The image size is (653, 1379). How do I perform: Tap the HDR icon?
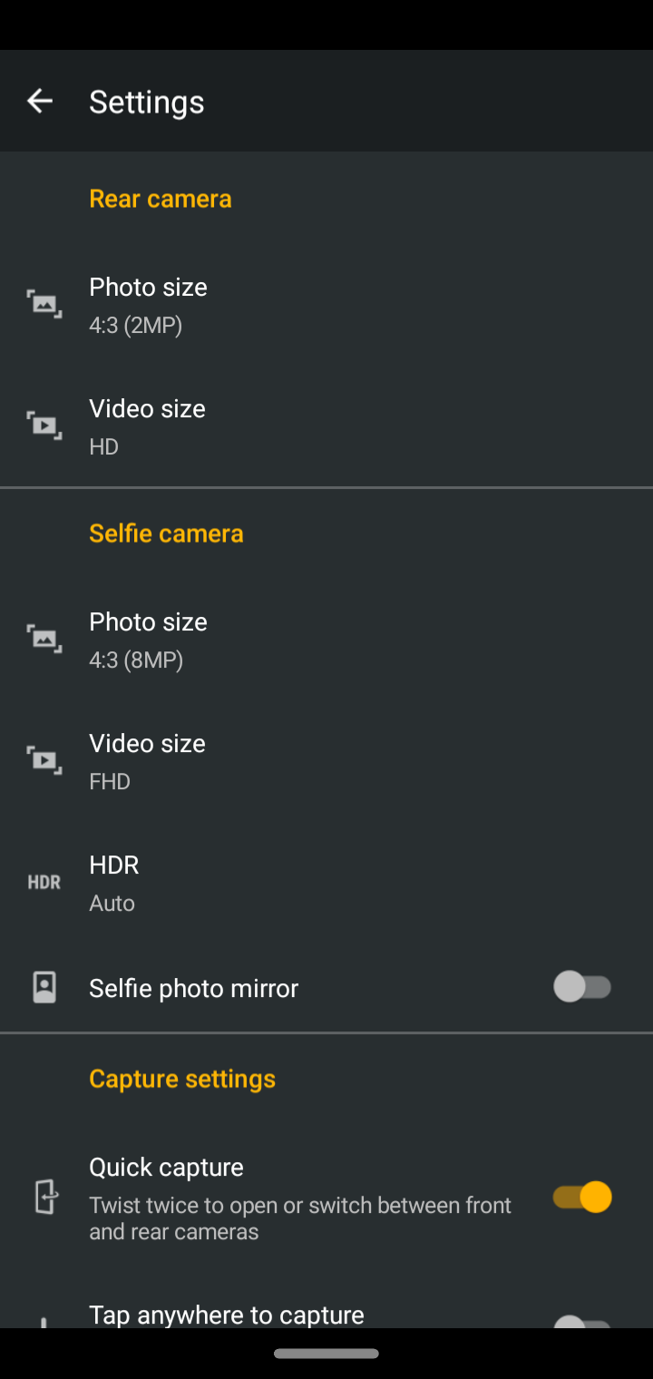44,882
